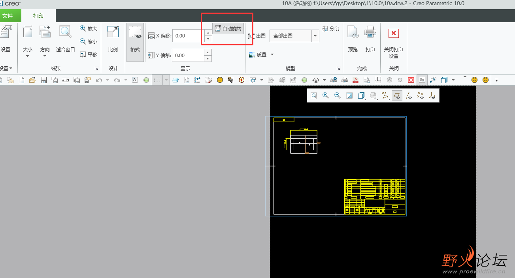The image size is (515, 278).
Task: Click the repaint icon in graphics toolbar
Action: tap(349, 95)
